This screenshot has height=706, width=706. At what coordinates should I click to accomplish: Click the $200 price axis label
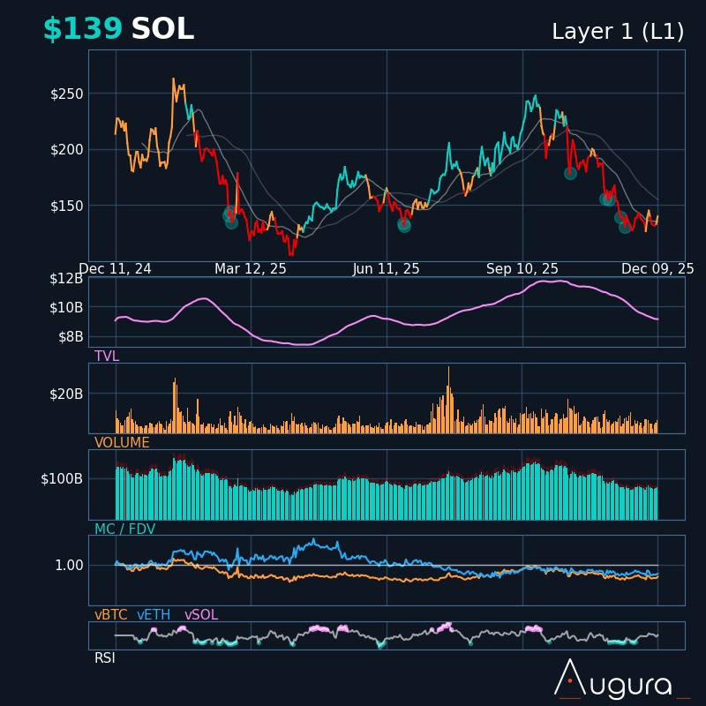[67, 150]
